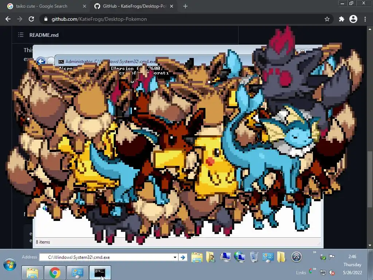Open the Recycle Bin in the desktop toolbar
Image resolution: width=373 pixels, height=280 pixels.
pos(254,257)
